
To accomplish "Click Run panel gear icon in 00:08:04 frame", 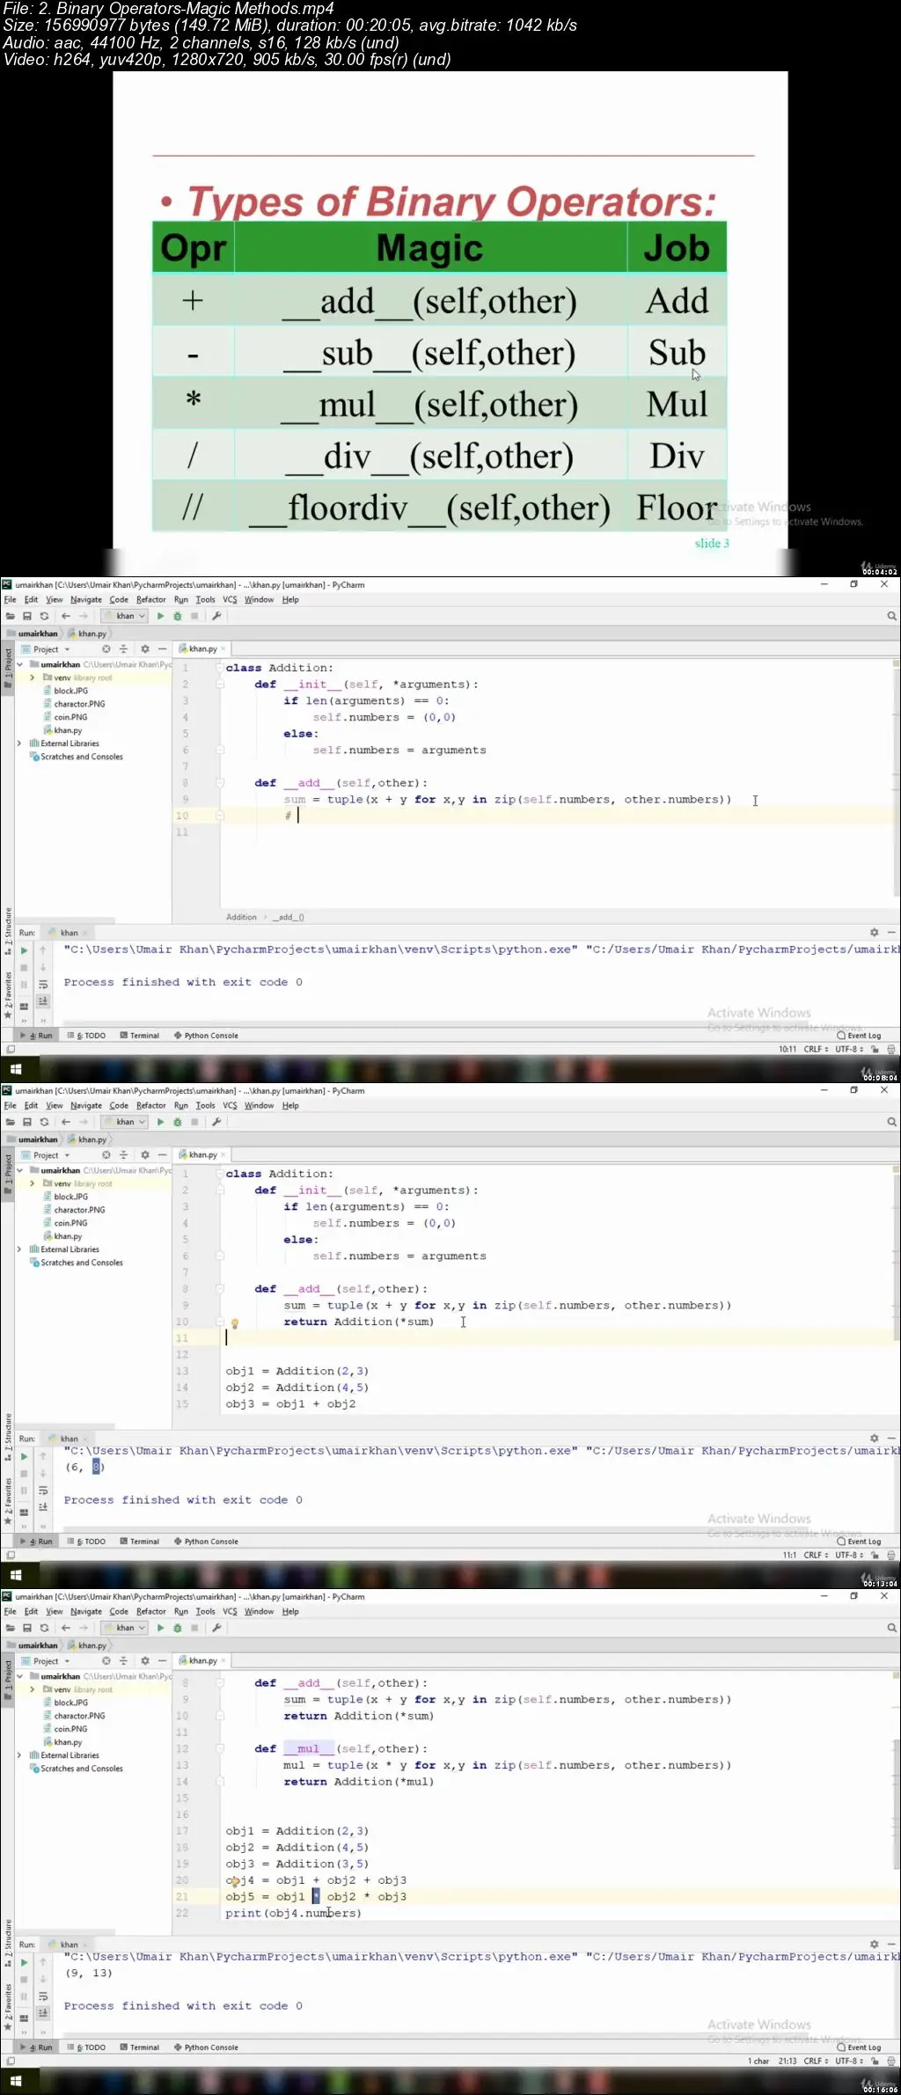I will click(x=874, y=932).
